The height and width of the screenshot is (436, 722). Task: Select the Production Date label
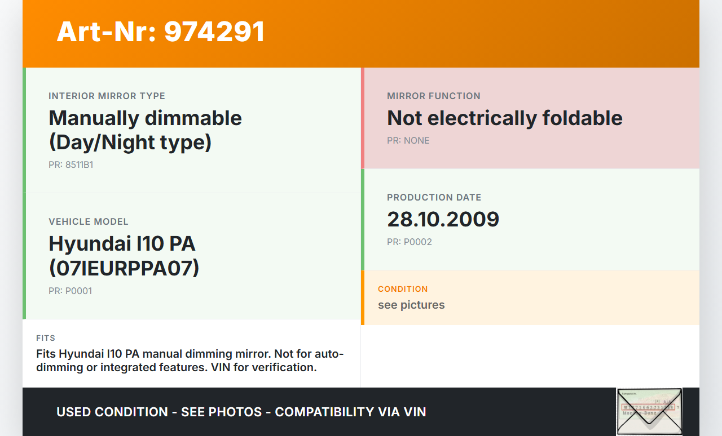point(434,197)
